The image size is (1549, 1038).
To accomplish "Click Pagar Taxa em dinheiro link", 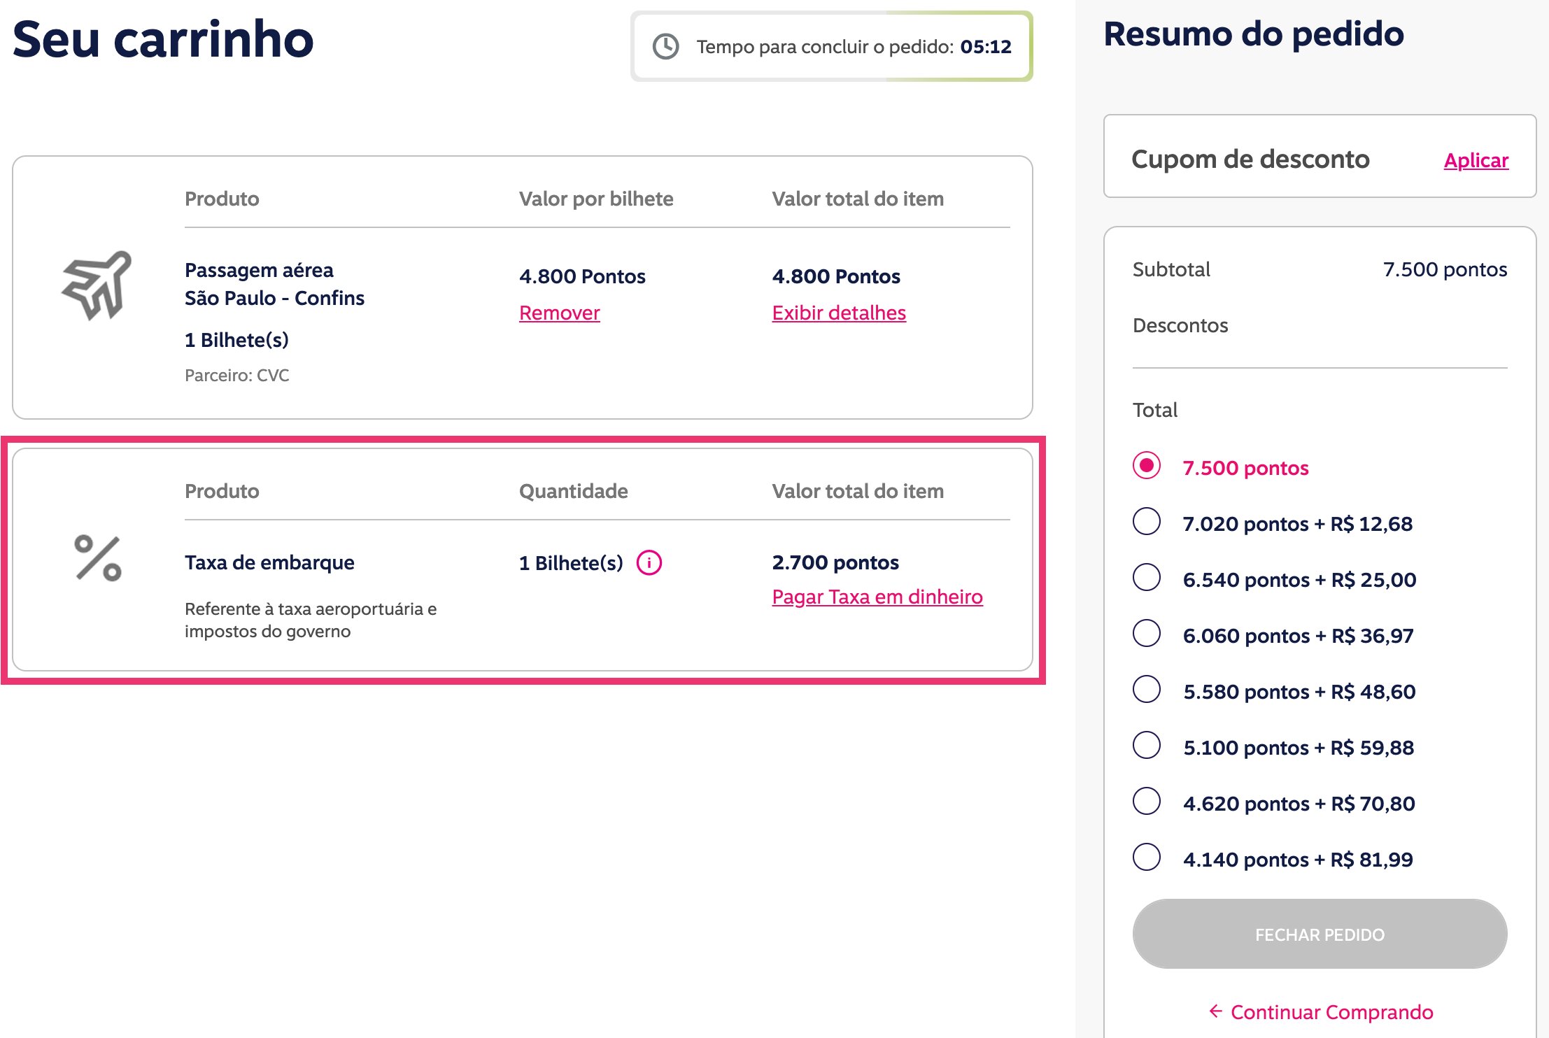I will tap(877, 597).
